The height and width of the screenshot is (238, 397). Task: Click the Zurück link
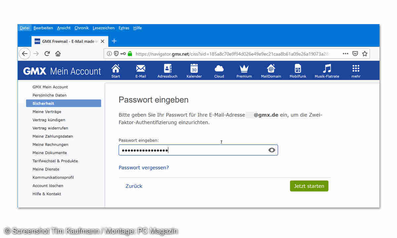pyautogui.click(x=134, y=186)
